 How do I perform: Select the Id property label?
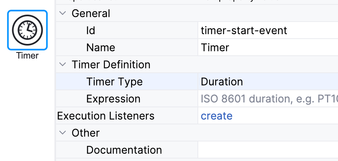(x=91, y=30)
